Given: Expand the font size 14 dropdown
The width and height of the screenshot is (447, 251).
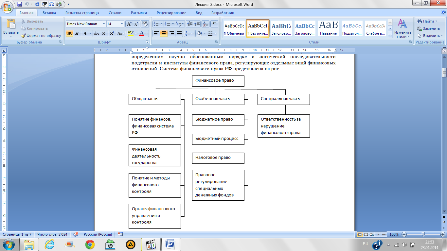Looking at the screenshot, I should (122, 24).
